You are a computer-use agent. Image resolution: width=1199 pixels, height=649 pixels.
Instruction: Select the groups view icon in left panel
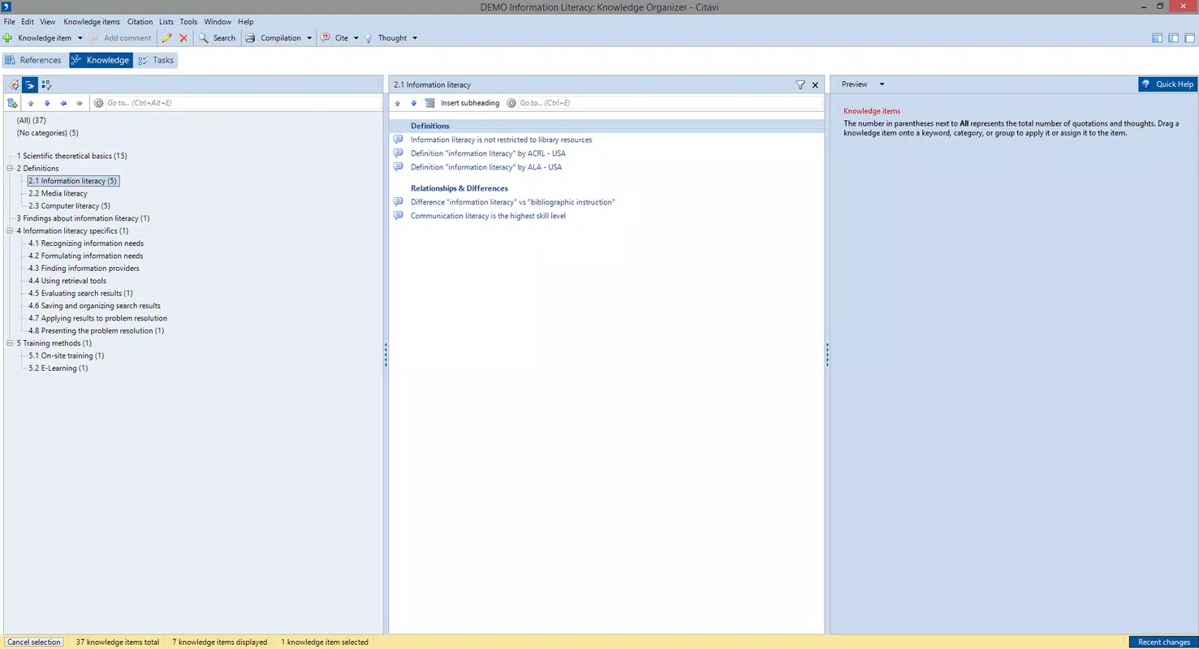(x=46, y=84)
